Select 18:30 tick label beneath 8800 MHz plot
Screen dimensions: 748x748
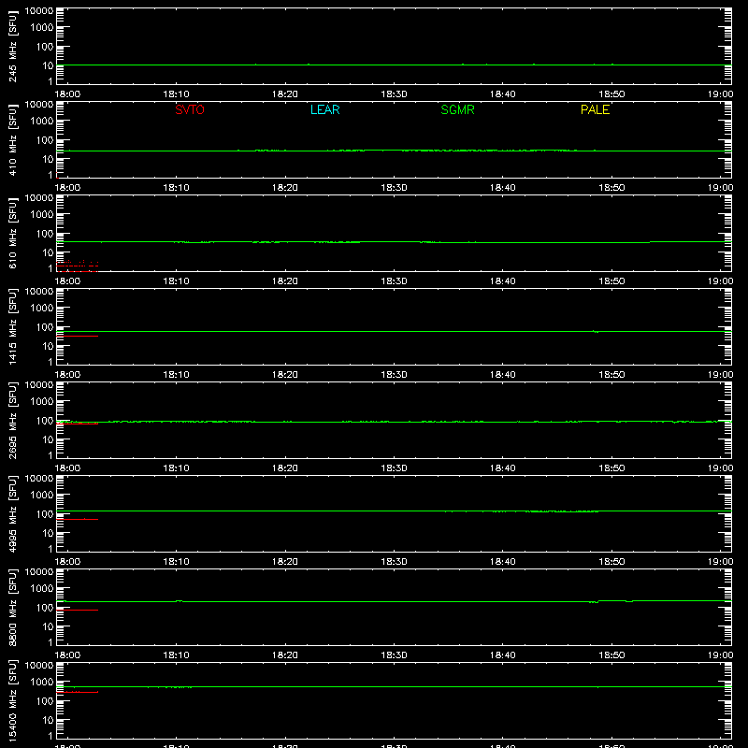[x=394, y=655]
